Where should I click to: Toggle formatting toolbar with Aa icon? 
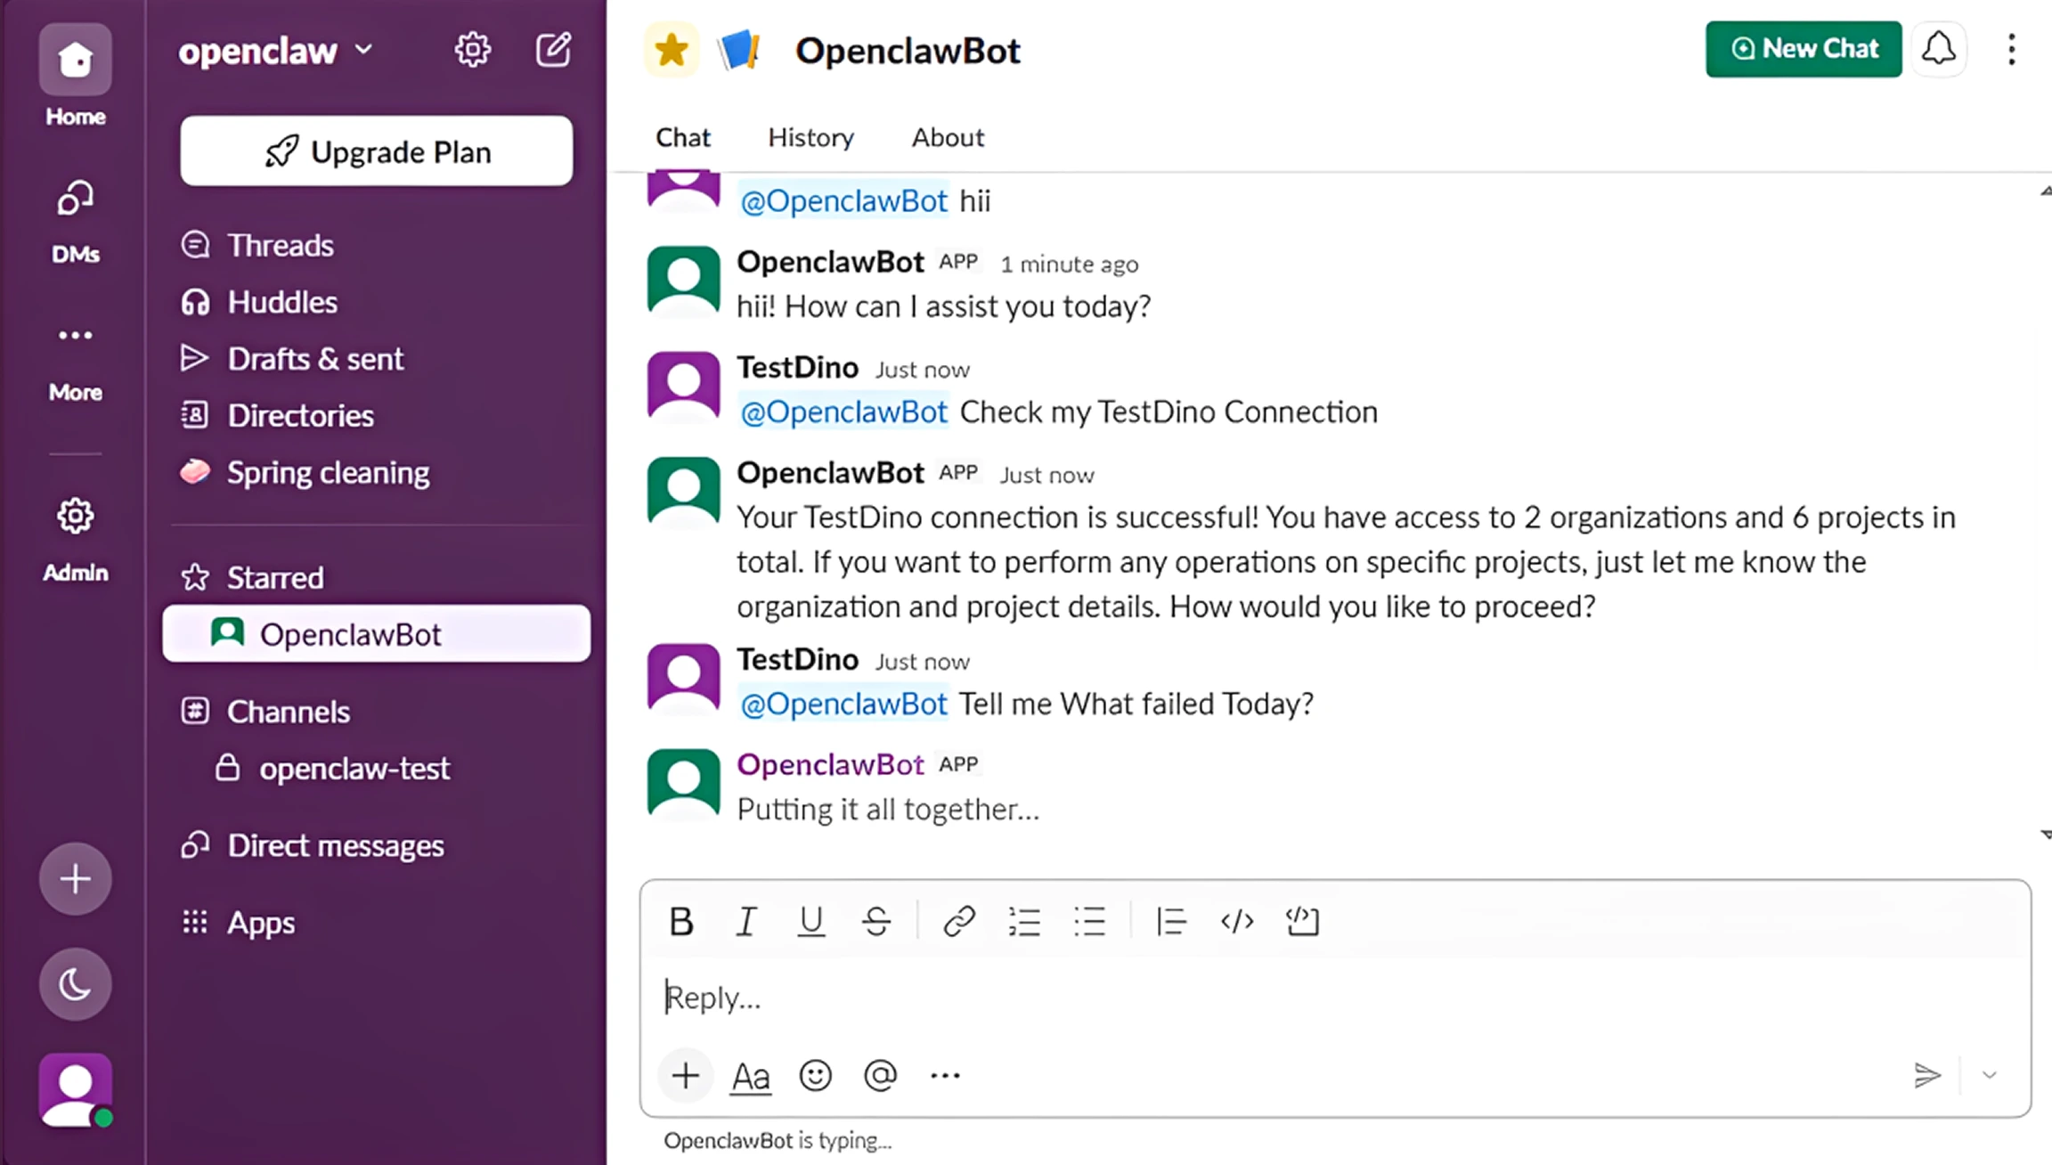750,1077
